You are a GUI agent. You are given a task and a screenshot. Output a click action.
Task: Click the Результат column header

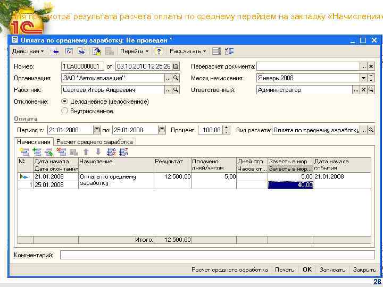point(172,165)
